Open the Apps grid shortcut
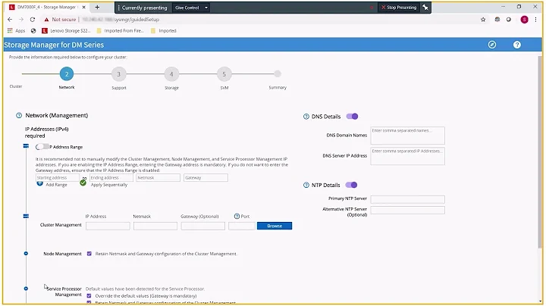This screenshot has height=306, width=546. point(16,30)
